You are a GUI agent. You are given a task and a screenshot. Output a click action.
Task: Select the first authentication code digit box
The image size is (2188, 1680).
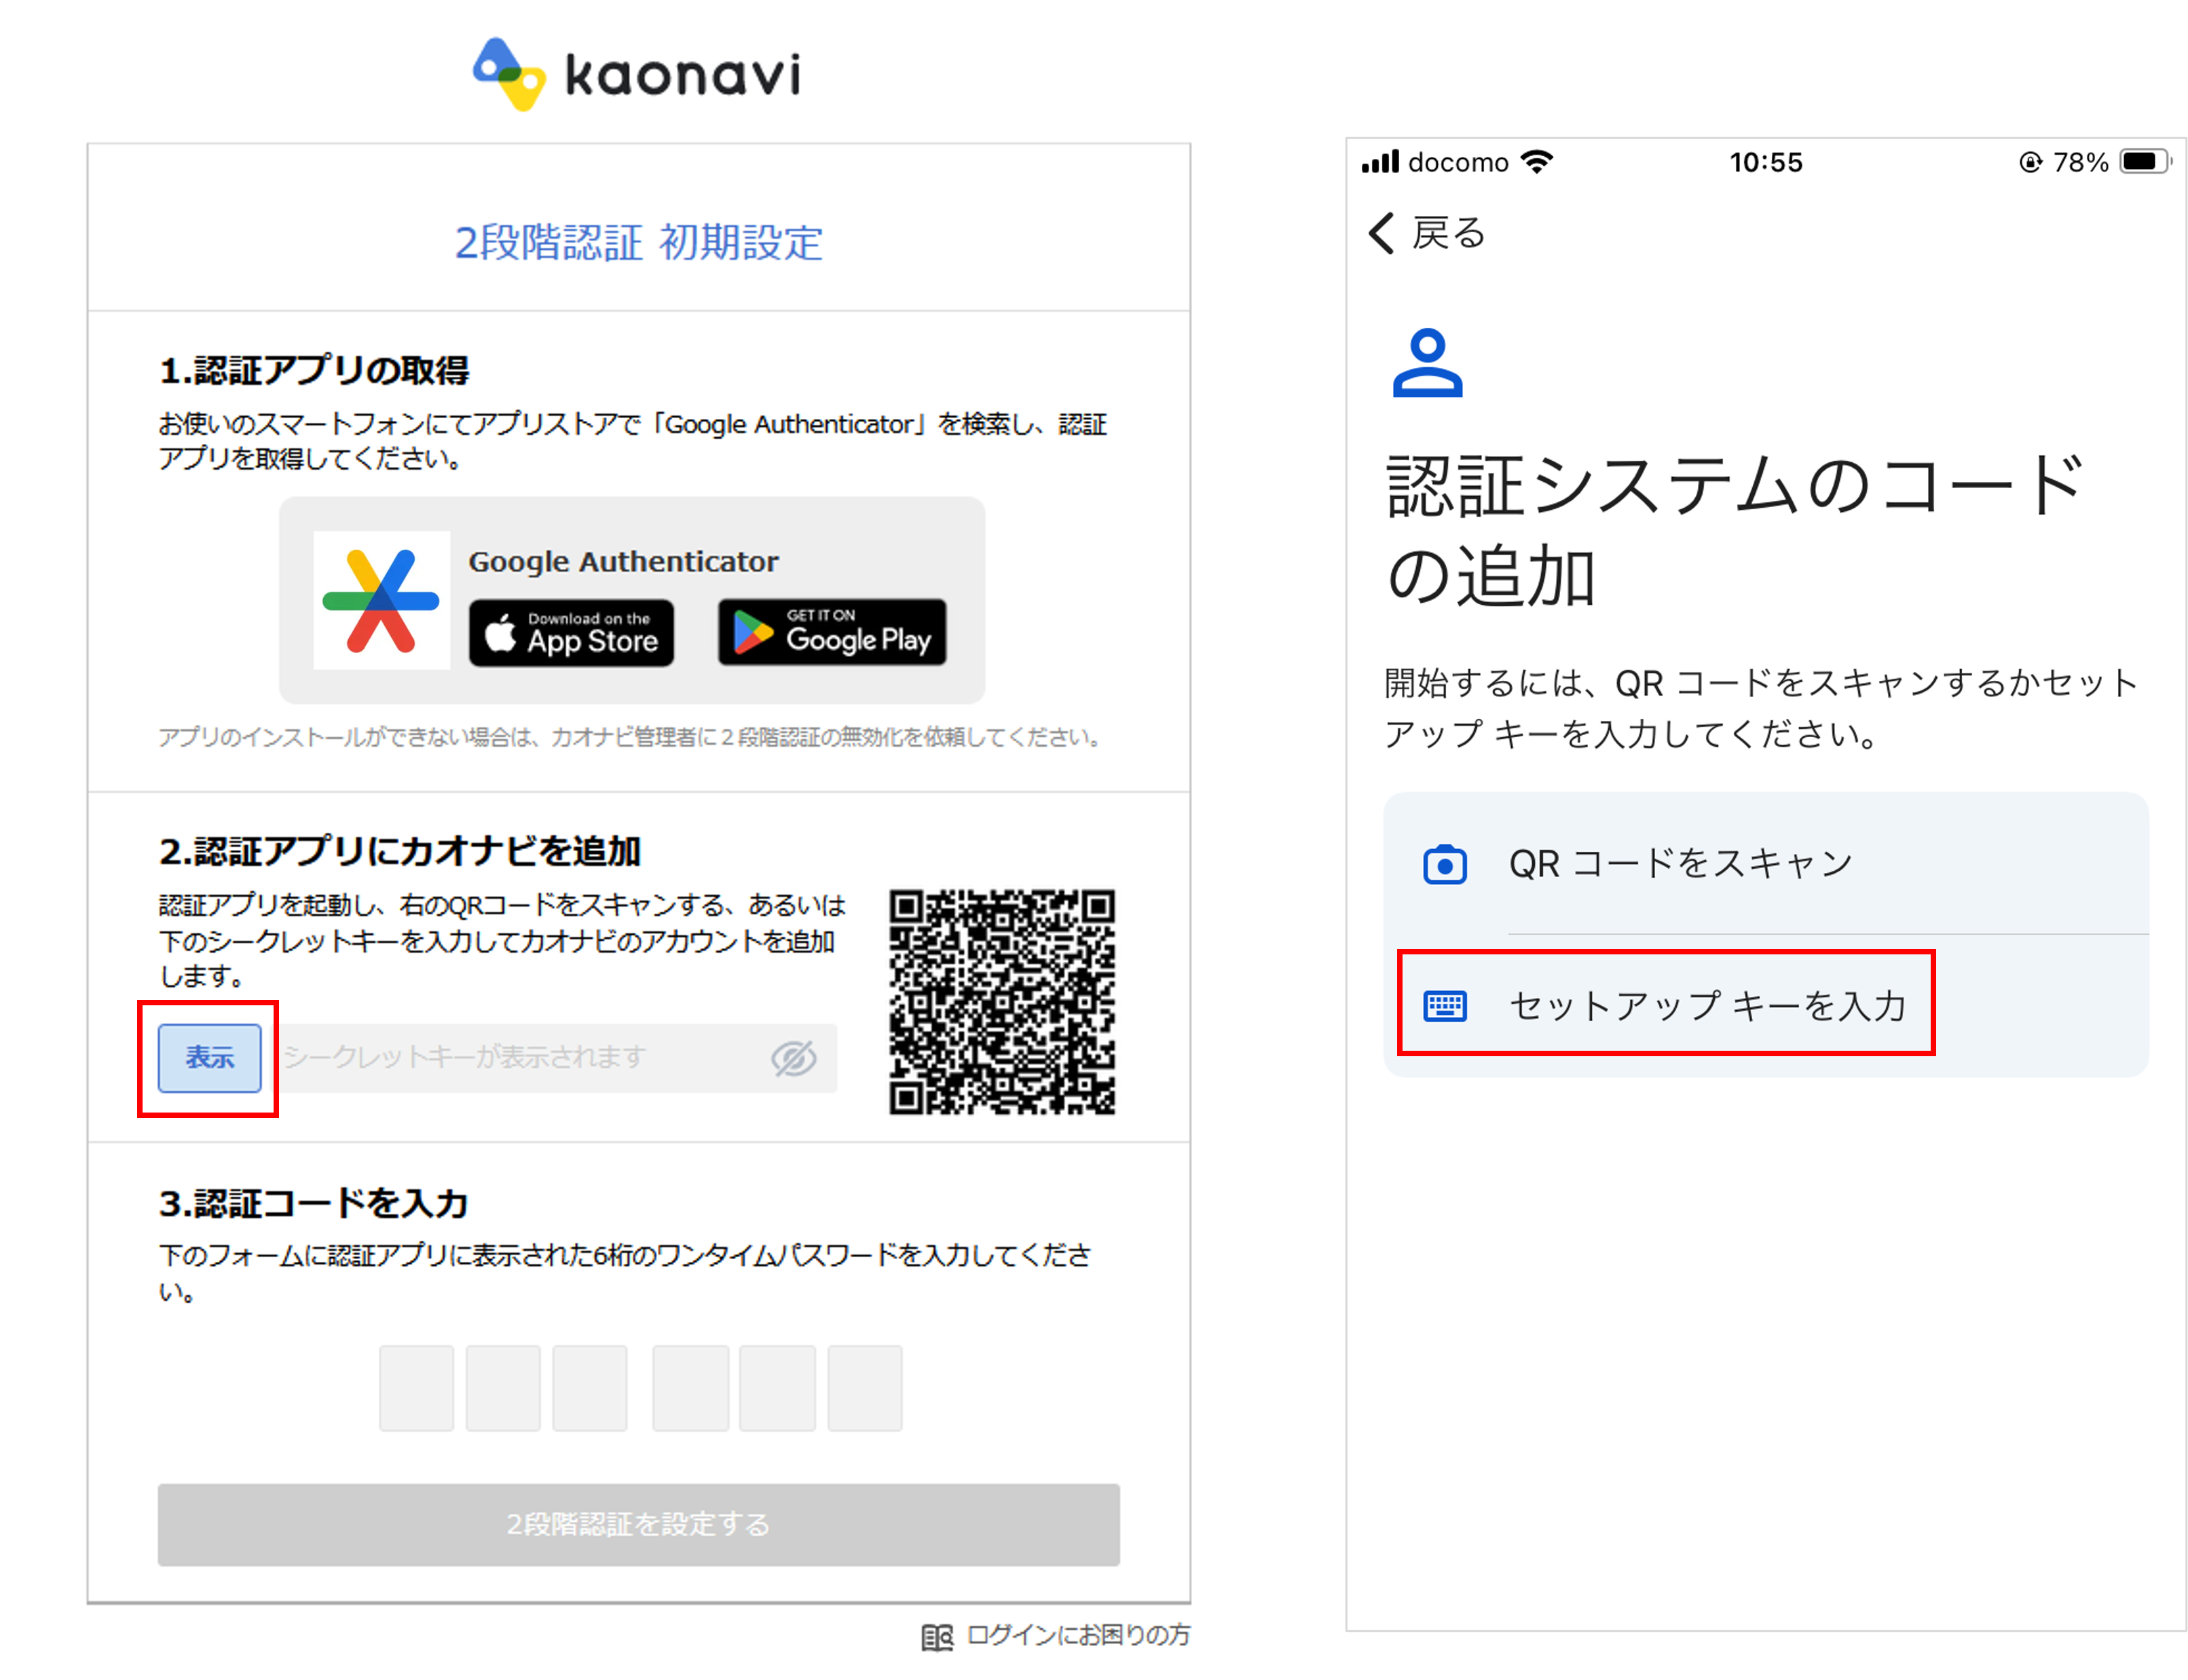tap(416, 1387)
